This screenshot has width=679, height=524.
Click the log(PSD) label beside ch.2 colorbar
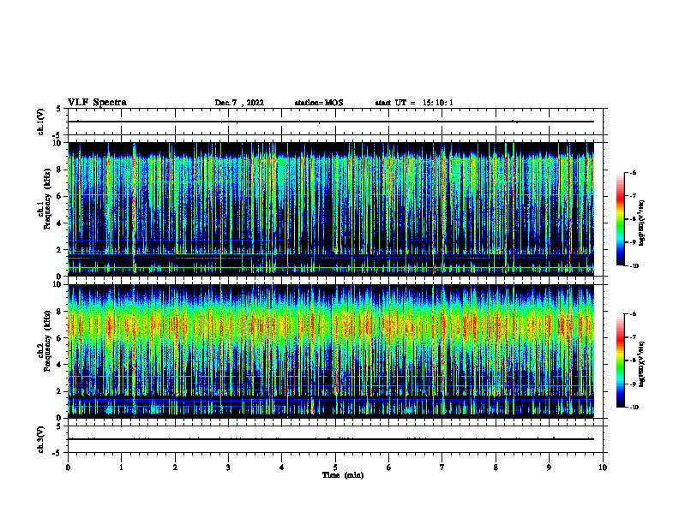pyautogui.click(x=642, y=364)
